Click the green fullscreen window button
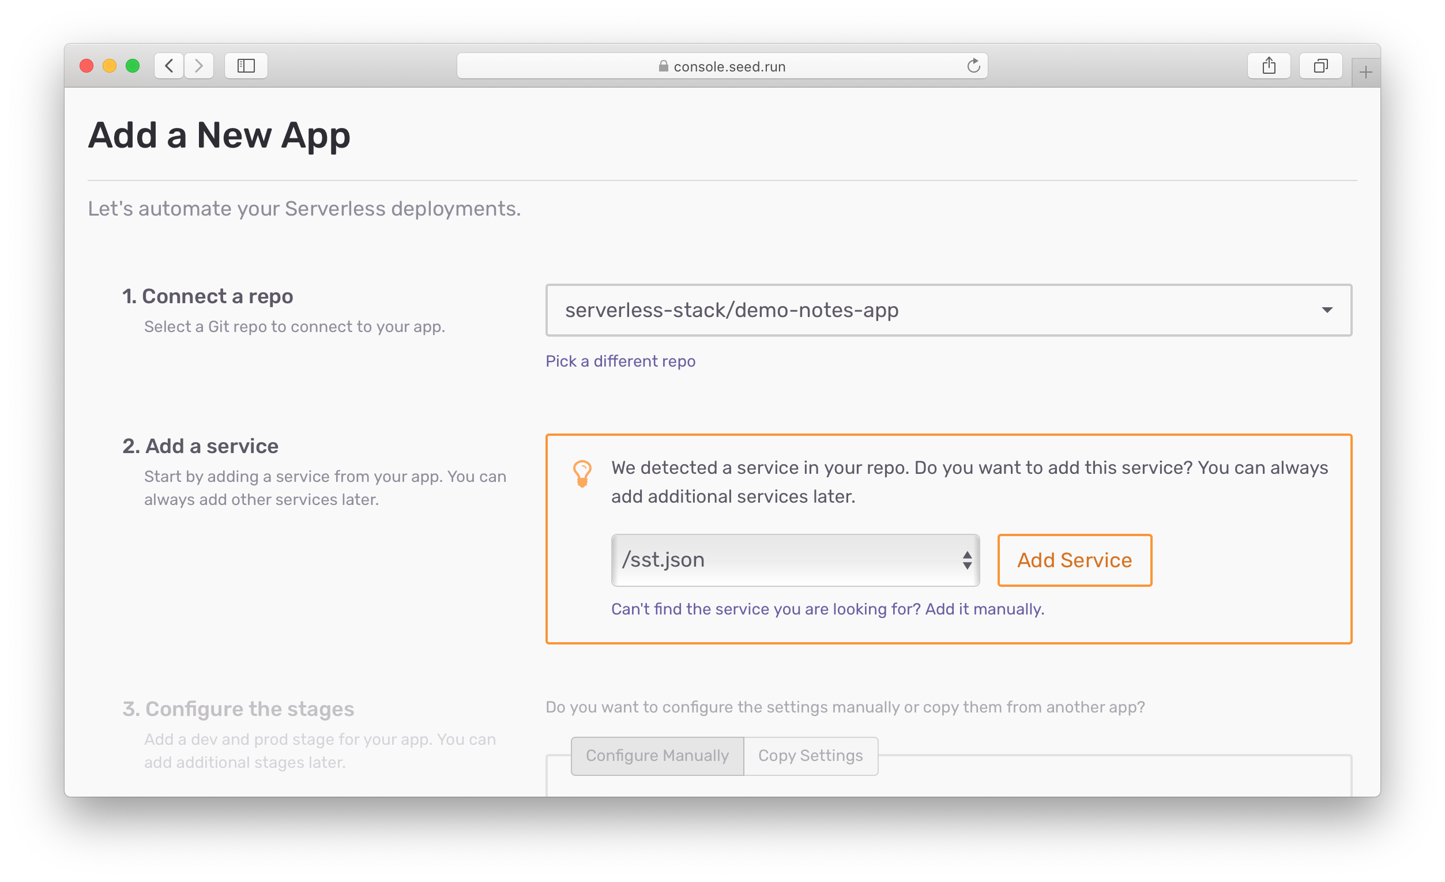Image resolution: width=1445 pixels, height=882 pixels. [133, 66]
